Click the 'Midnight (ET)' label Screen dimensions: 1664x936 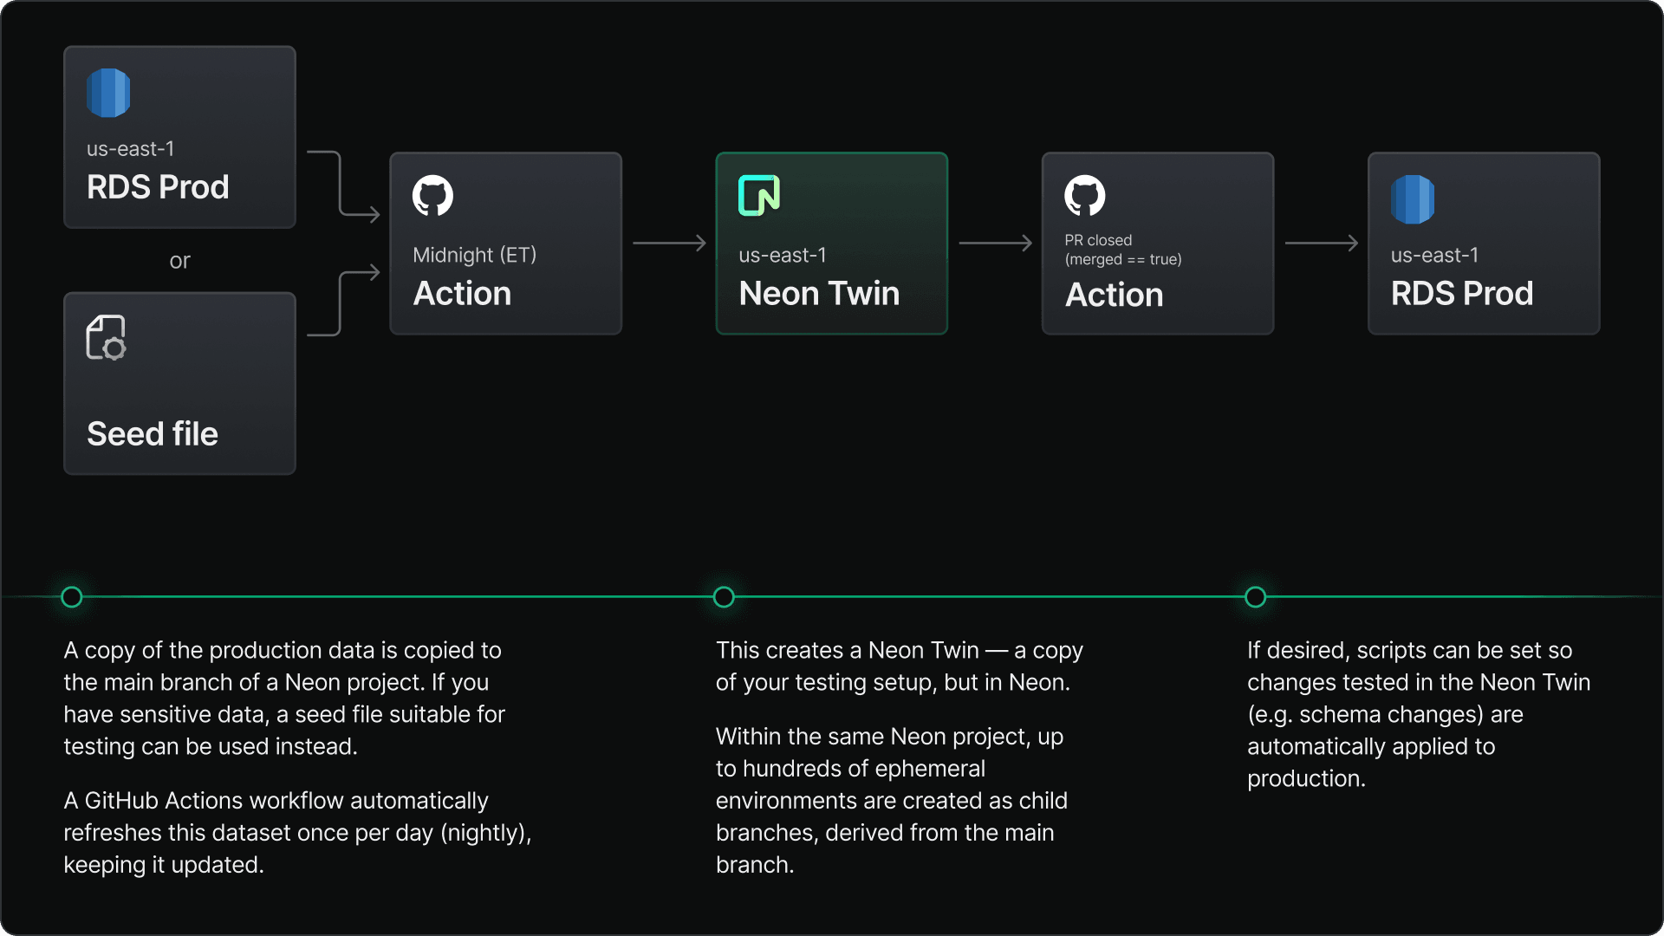pos(474,255)
